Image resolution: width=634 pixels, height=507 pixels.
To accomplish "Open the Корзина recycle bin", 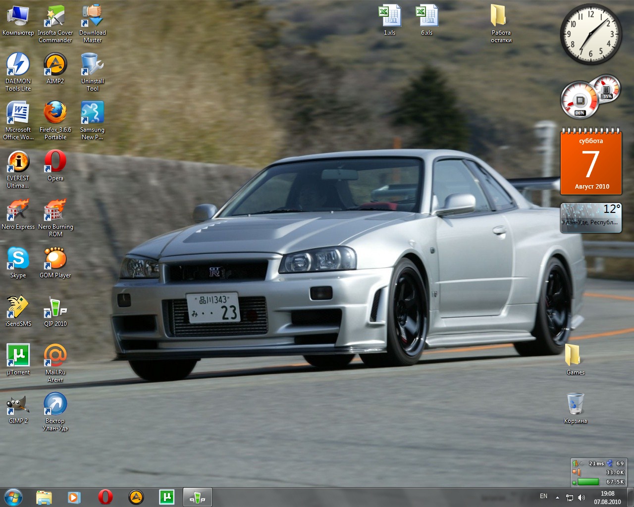I will click(575, 405).
